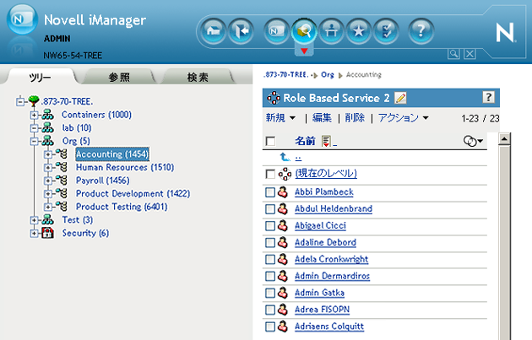532x340 pixels.
Task: Click the role icon beside 現在のレベル
Action: click(285, 175)
